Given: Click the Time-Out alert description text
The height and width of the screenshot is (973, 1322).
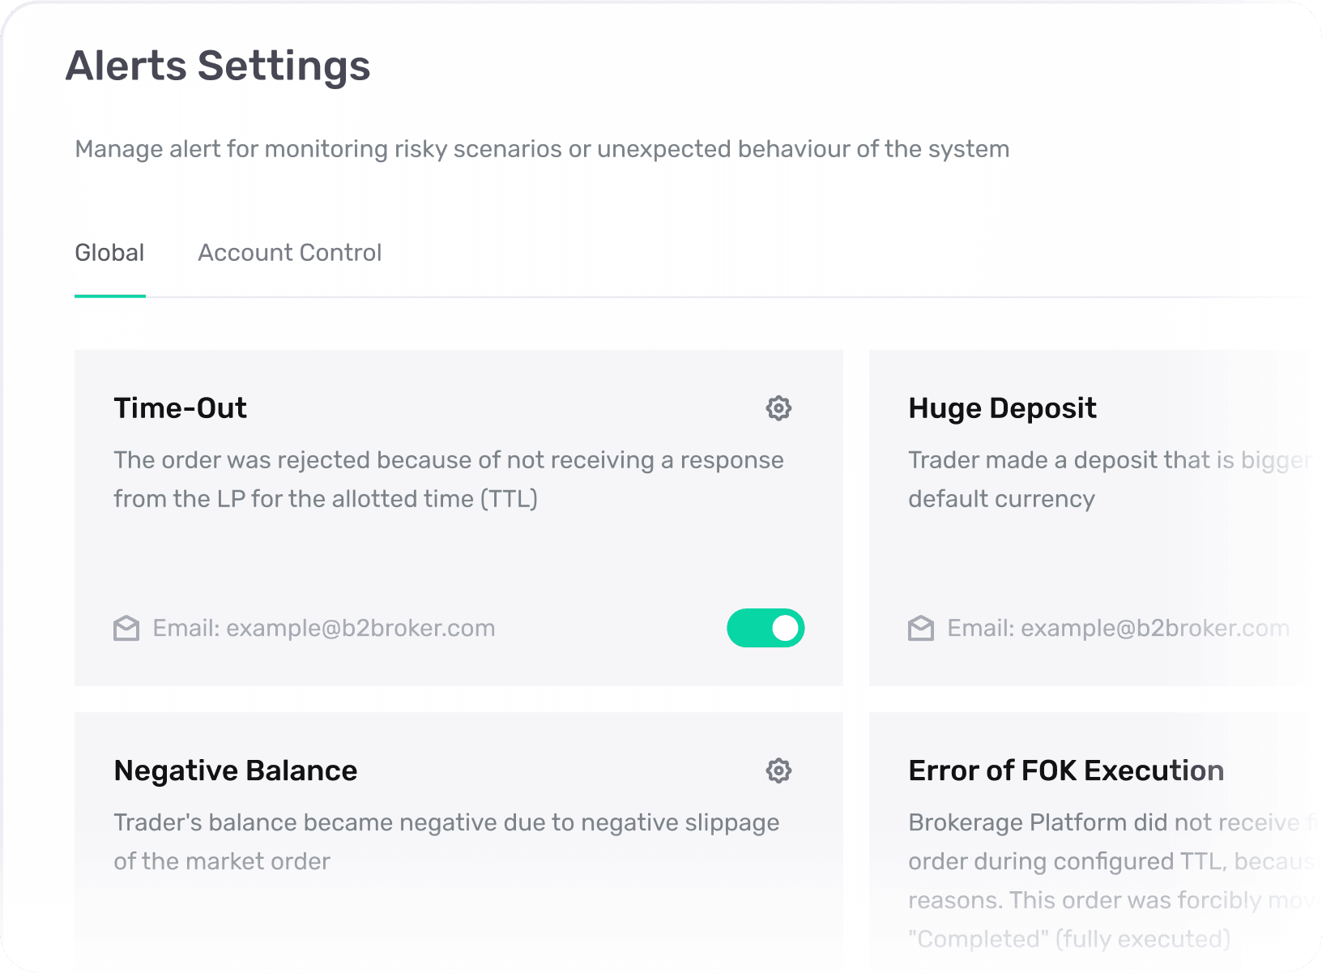Looking at the screenshot, I should [x=448, y=480].
